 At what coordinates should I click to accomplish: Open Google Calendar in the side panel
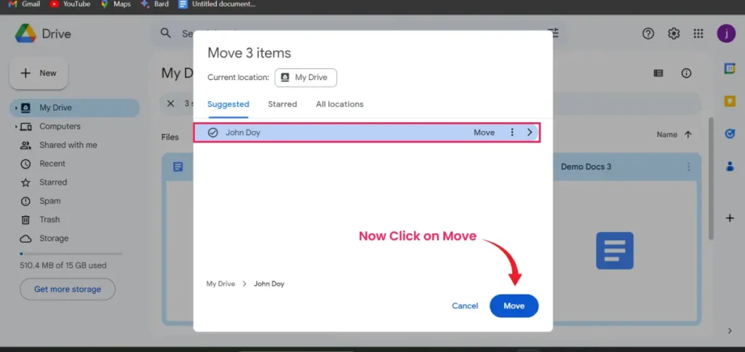[x=729, y=68]
